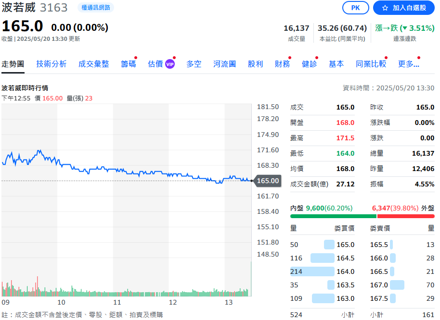Click the 均價 value 168.0
440x320 pixels.
pos(345,169)
